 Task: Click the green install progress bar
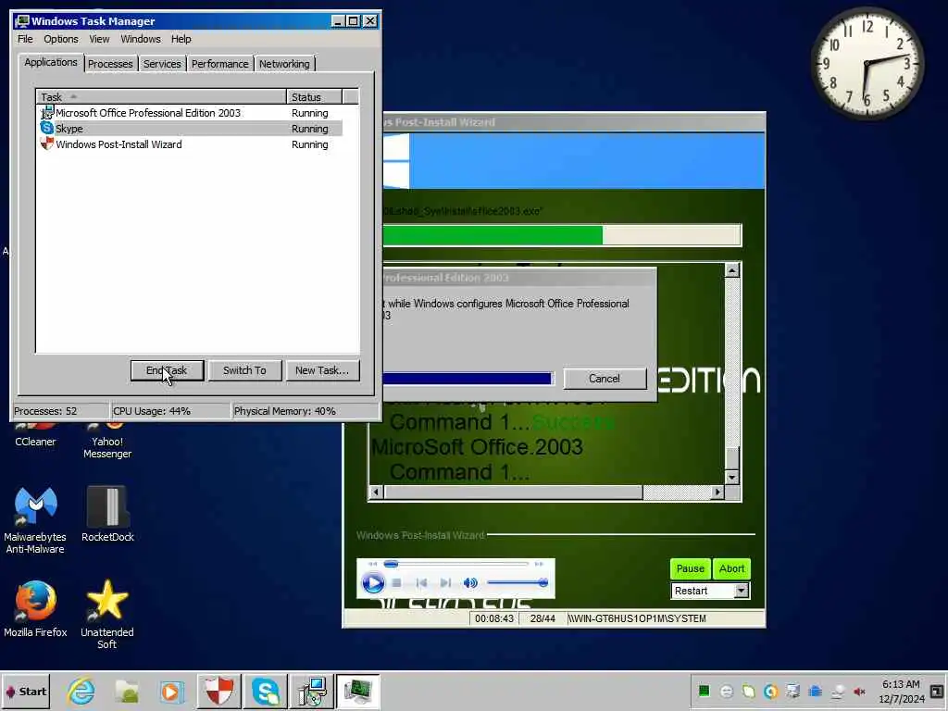point(562,235)
